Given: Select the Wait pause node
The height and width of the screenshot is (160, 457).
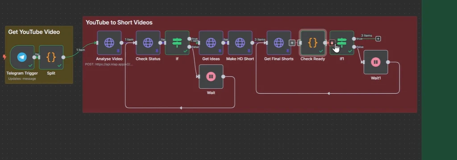Looking at the screenshot, I should point(211,76).
